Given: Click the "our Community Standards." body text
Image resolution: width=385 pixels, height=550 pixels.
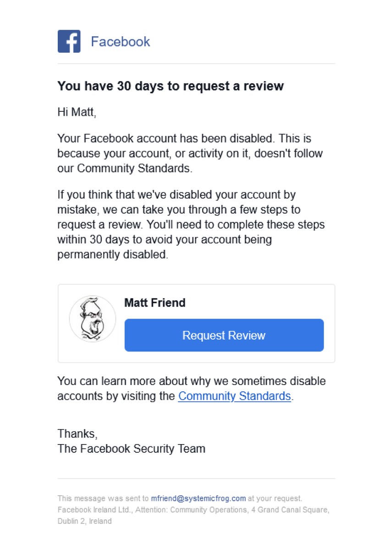Looking at the screenshot, I should click(125, 168).
